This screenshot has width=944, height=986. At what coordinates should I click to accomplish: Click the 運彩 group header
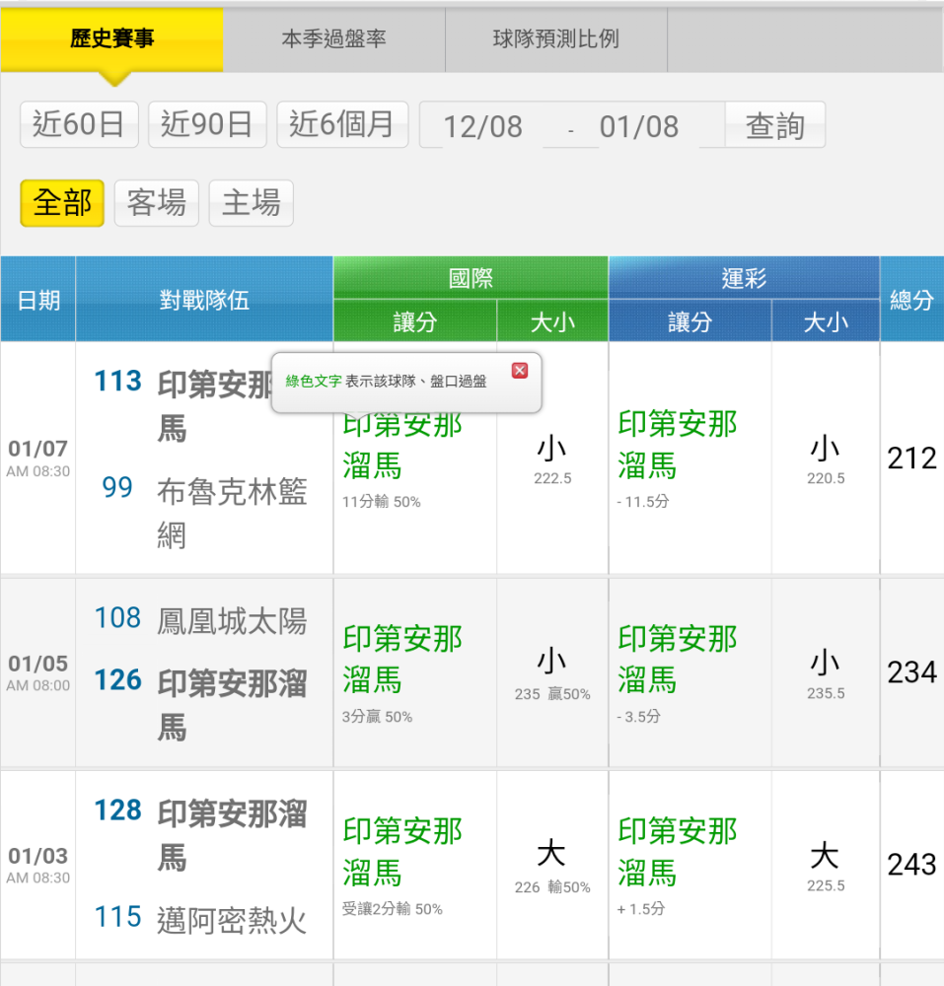pos(744,278)
